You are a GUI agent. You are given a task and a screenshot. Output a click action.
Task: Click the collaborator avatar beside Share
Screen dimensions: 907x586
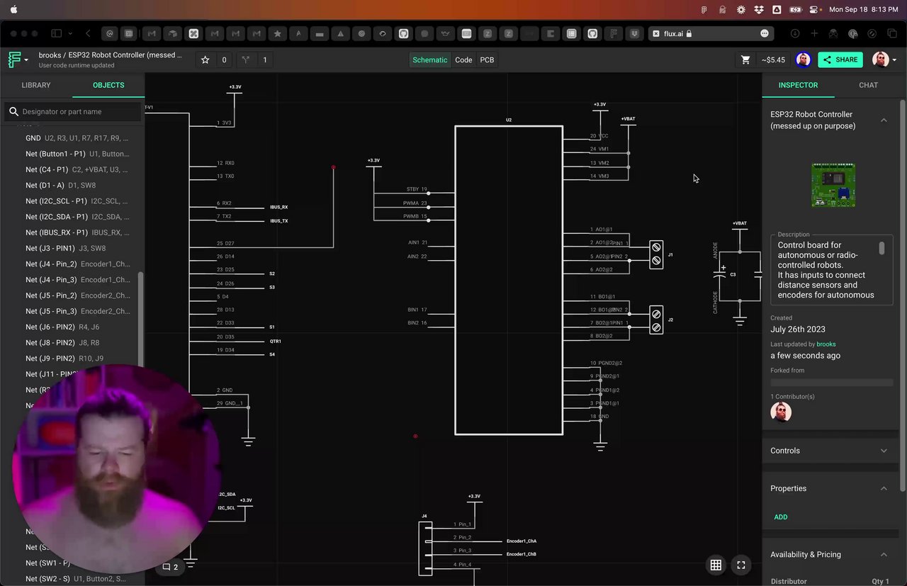(x=803, y=60)
